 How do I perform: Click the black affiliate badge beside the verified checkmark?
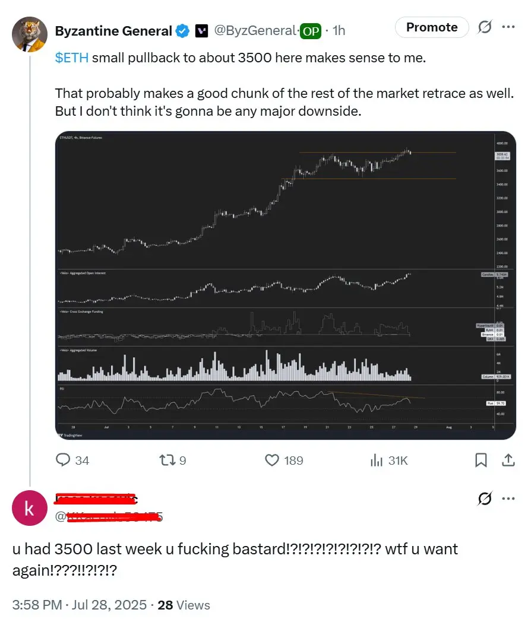point(201,31)
